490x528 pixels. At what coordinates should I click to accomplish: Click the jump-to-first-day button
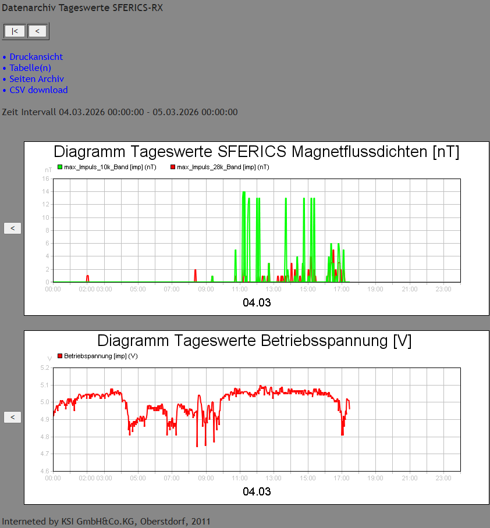14,31
